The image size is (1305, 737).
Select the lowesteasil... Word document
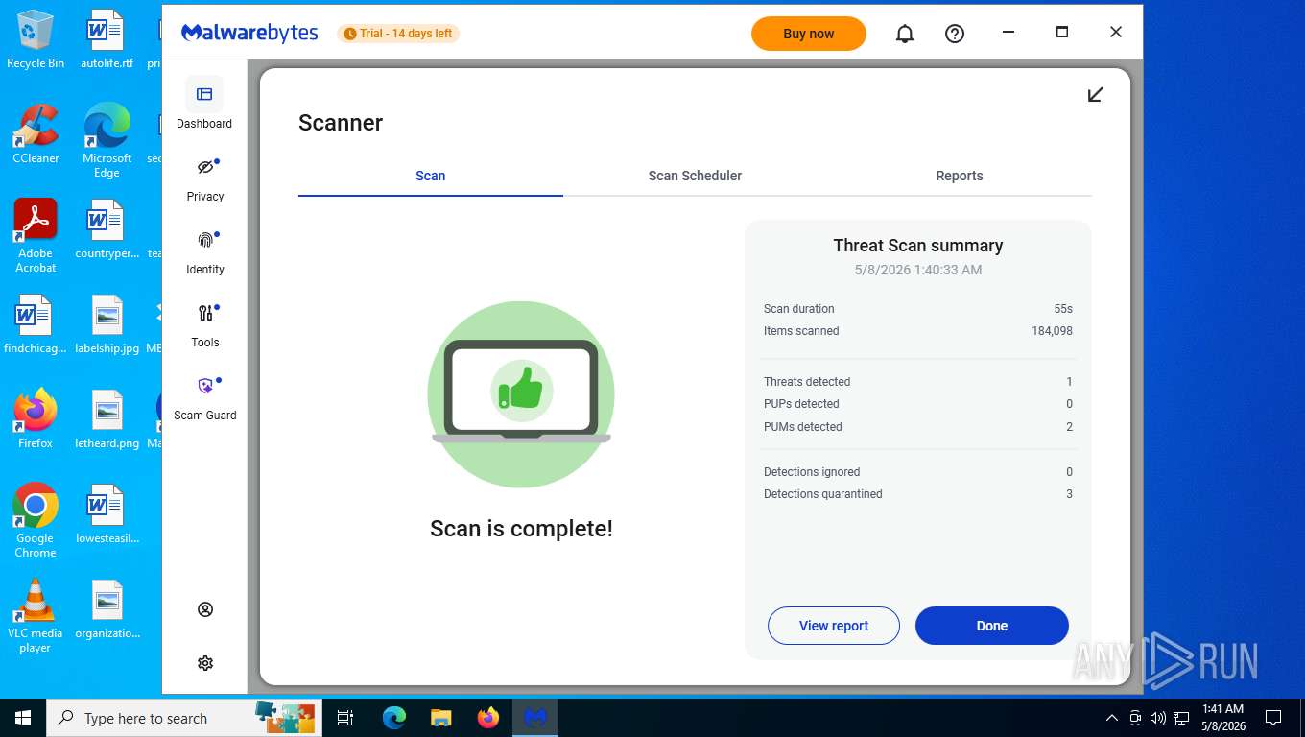pyautogui.click(x=107, y=515)
